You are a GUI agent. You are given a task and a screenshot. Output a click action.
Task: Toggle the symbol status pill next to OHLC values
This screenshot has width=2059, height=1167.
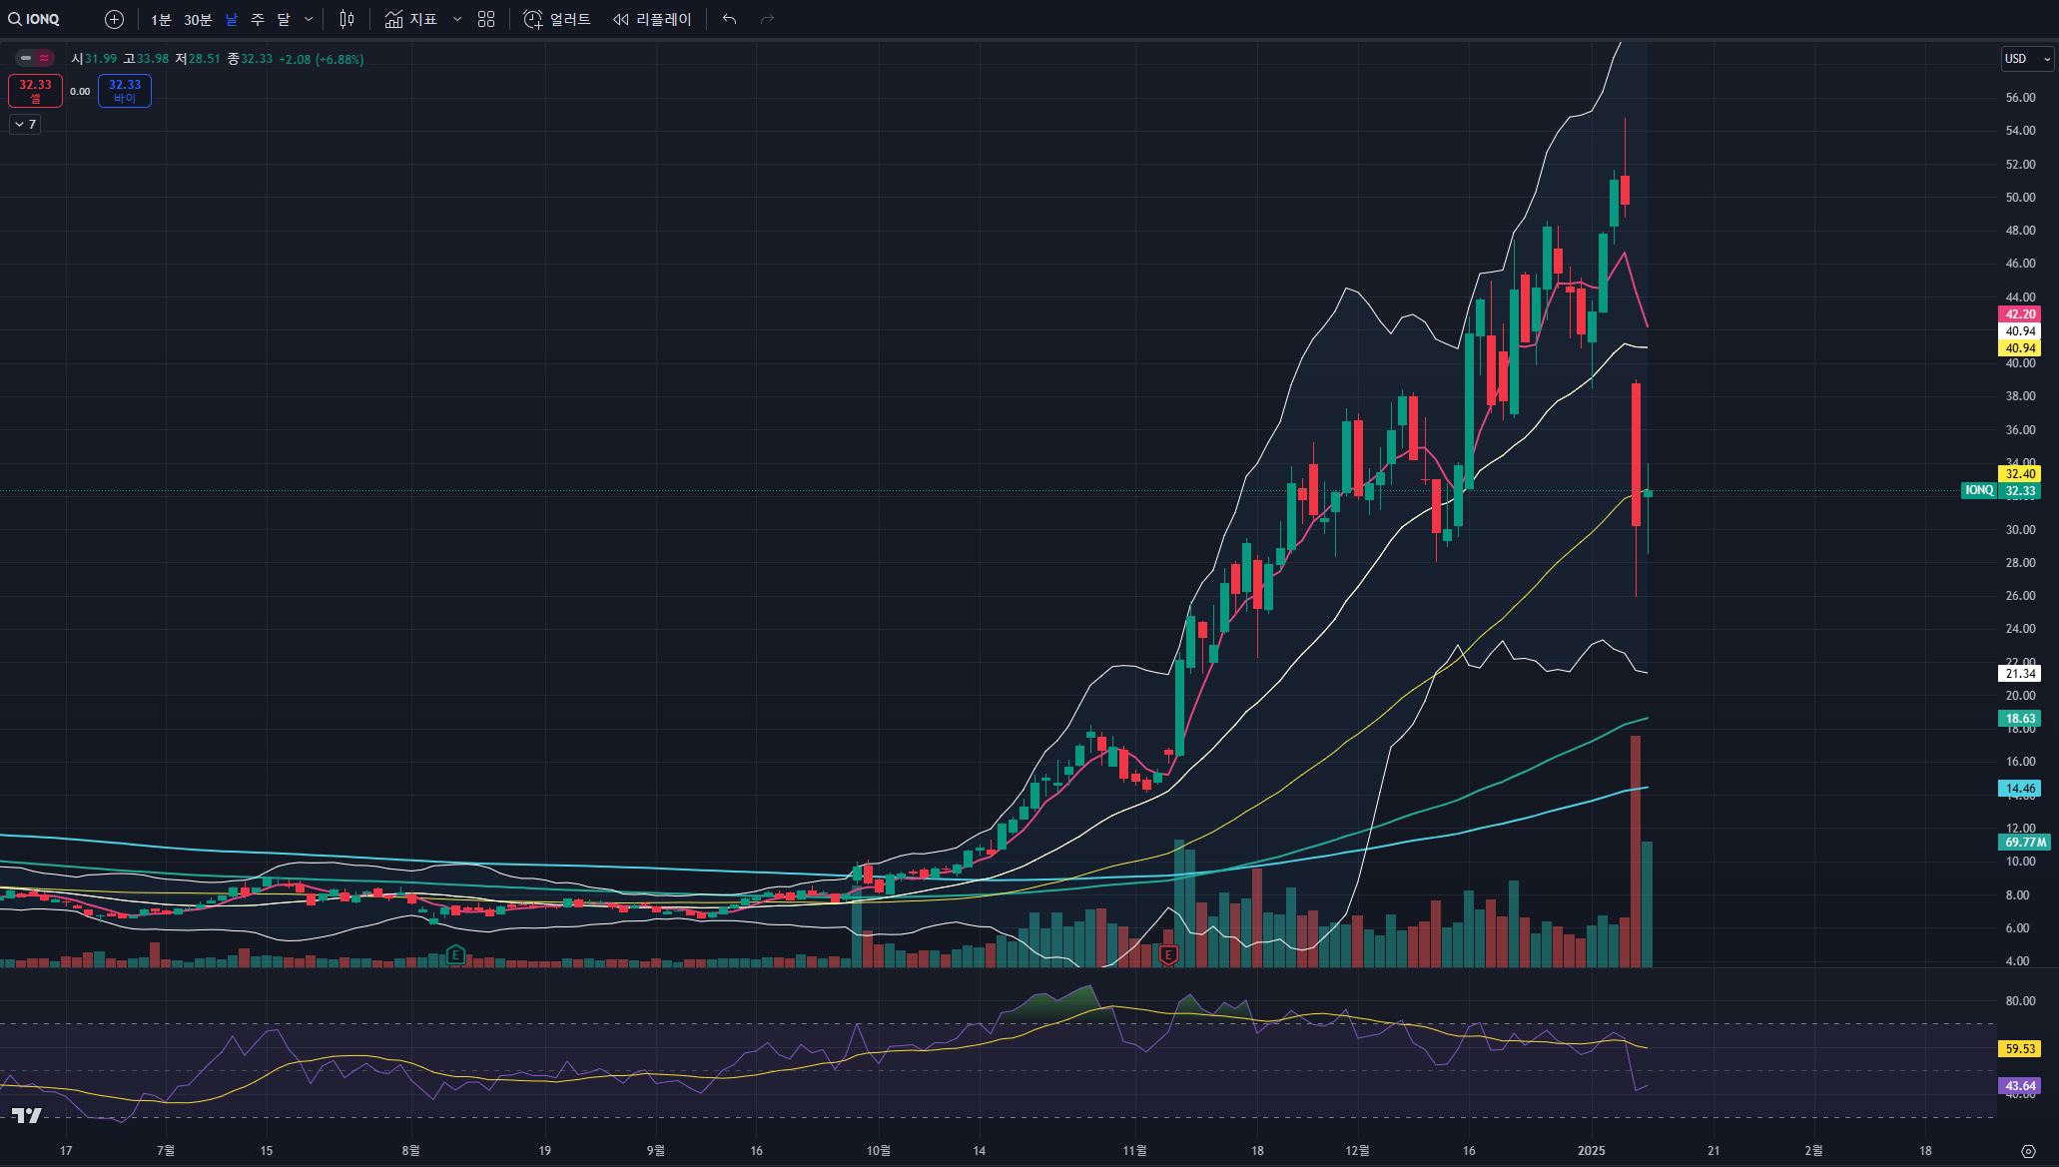tap(34, 58)
